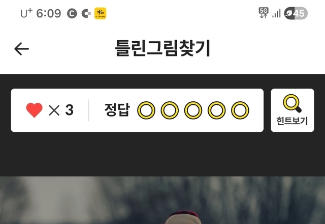Tap the round C notification icon
This screenshot has height=224, width=325.
click(72, 14)
